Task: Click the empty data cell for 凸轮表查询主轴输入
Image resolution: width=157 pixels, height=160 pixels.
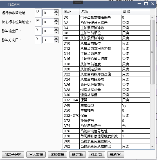Action: point(136,141)
